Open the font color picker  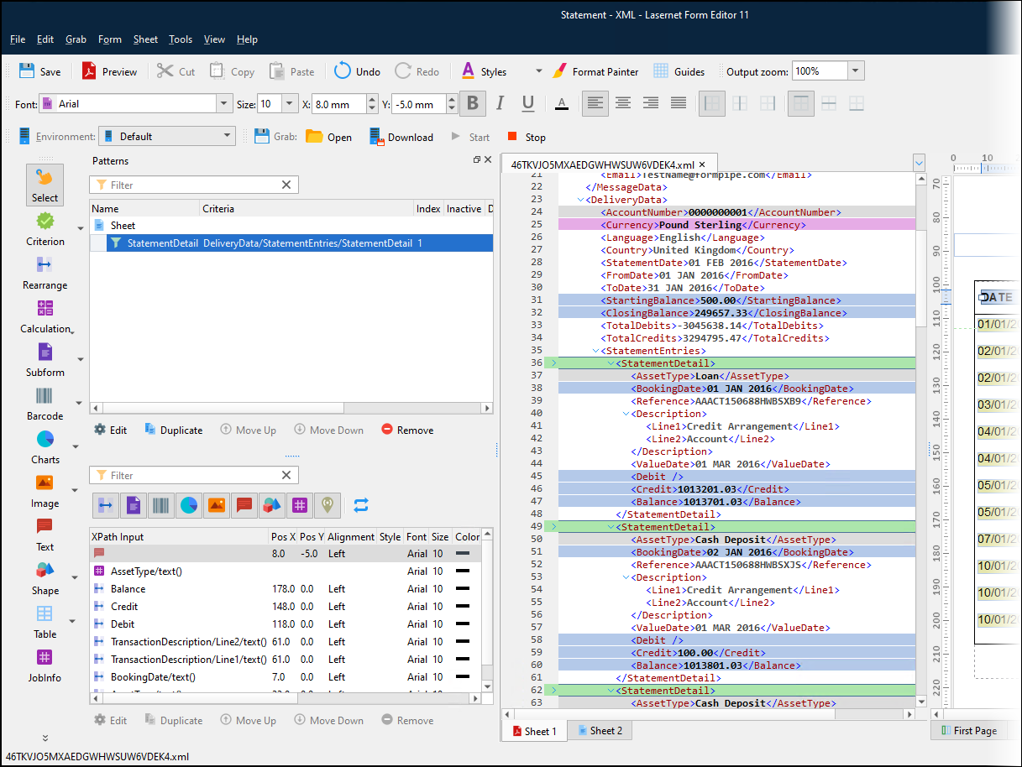(562, 103)
